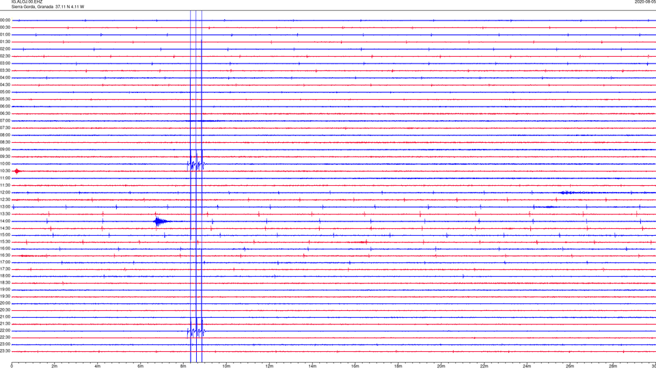The height and width of the screenshot is (369, 656).
Task: Select the '15:30' time row label
Action: 5,242
